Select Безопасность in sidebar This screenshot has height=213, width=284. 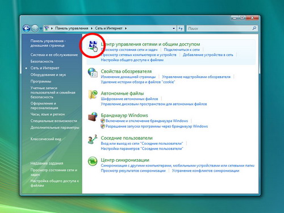tap(42, 61)
